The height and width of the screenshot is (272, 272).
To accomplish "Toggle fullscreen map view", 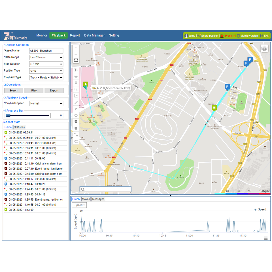I will (76, 60).
